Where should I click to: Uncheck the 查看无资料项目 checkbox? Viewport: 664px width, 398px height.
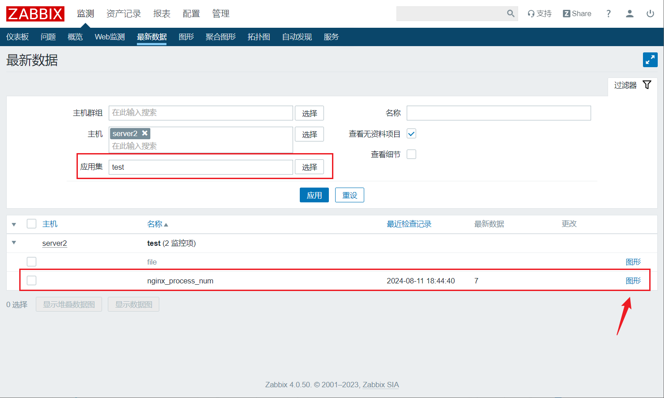[411, 133]
